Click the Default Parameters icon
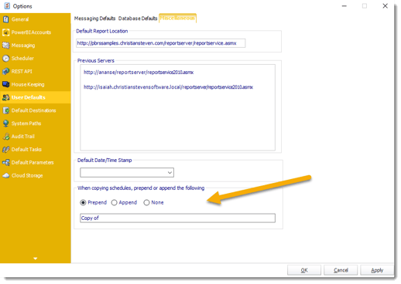Image resolution: width=401 pixels, height=284 pixels. [5, 163]
